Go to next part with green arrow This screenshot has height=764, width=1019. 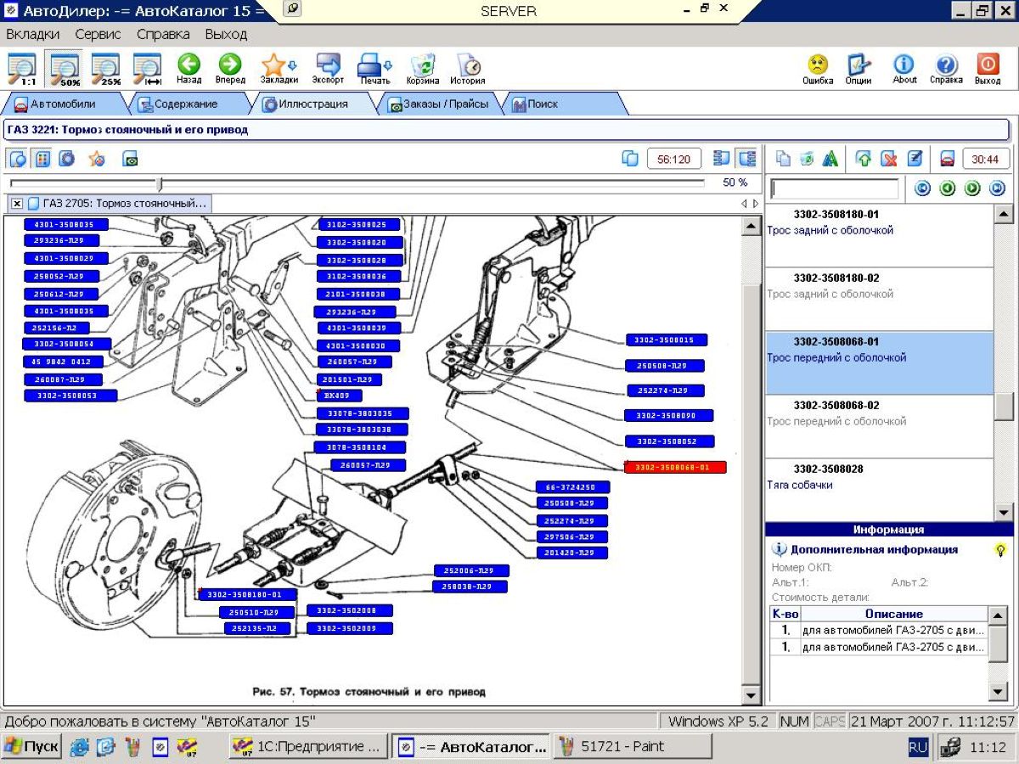coord(972,188)
